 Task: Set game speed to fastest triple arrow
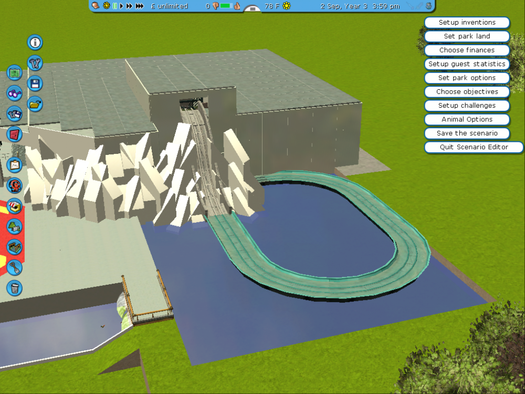click(140, 6)
